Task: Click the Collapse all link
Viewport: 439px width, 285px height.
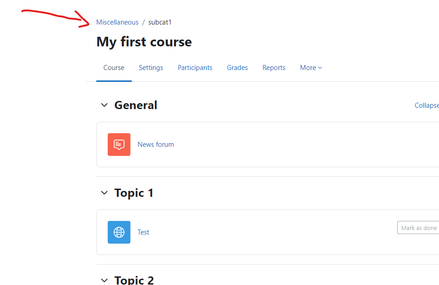Action: pos(427,105)
